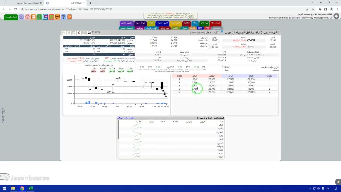Click the مقایسه شرکت های گروه link

click(126, 118)
